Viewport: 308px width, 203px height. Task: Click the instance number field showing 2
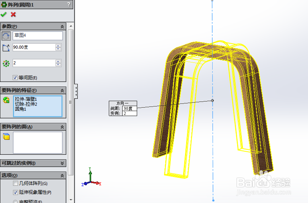click(x=34, y=63)
